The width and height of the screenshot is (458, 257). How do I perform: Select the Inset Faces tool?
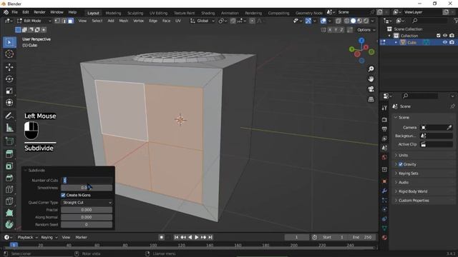(x=9, y=166)
